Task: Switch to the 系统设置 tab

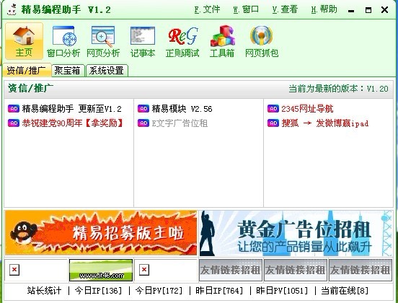Action: click(107, 71)
